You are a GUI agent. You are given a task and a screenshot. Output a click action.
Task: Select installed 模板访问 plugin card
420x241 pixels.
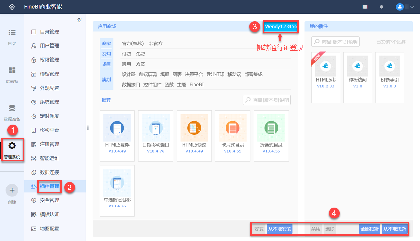(x=358, y=77)
